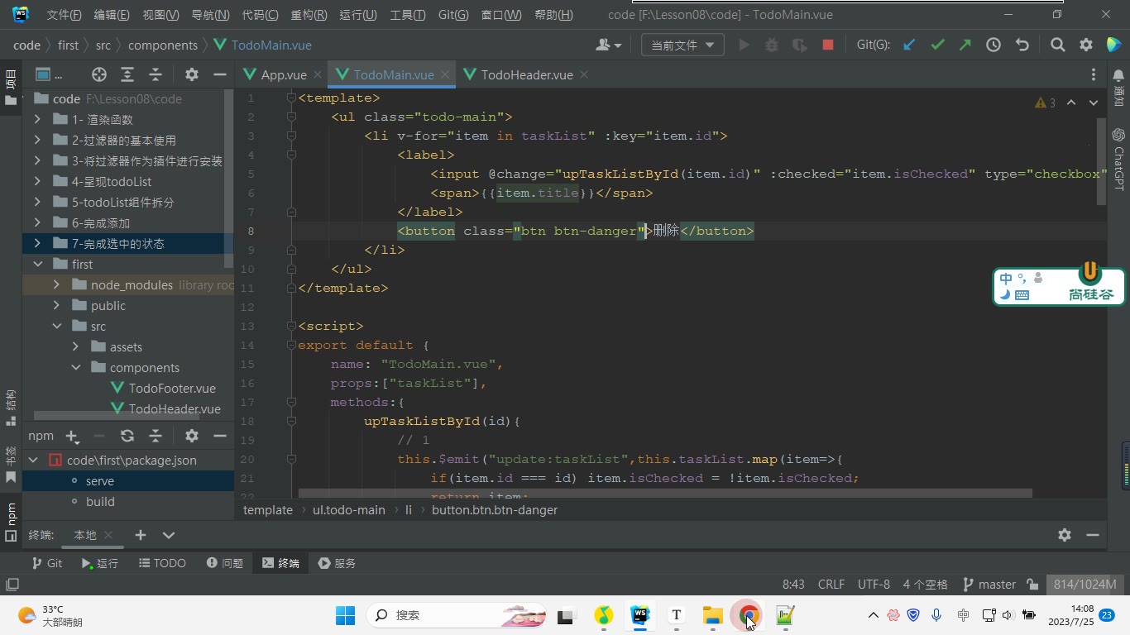Viewport: 1130px width, 635px height.
Task: Reload npm scripts in the npm panel
Action: (x=127, y=436)
